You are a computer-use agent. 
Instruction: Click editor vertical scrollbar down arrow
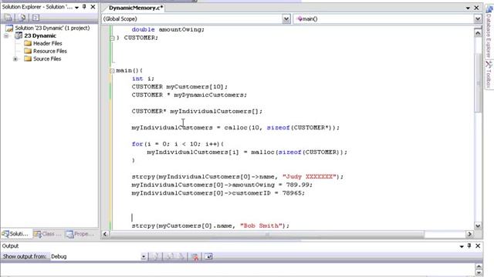pos(478,225)
